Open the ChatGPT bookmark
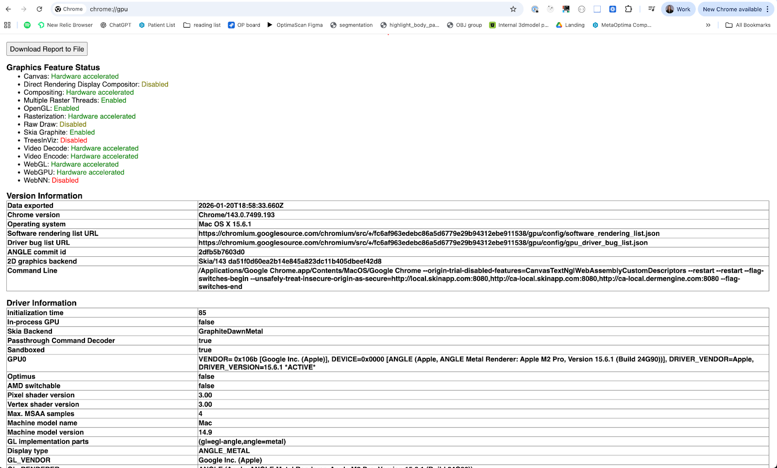Screen dimensions: 777x468 (x=116, y=25)
